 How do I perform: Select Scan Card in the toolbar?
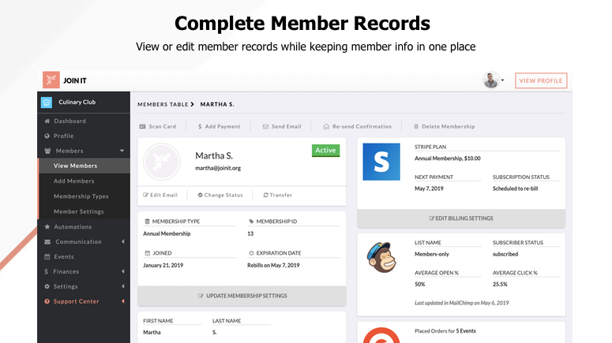(x=157, y=126)
